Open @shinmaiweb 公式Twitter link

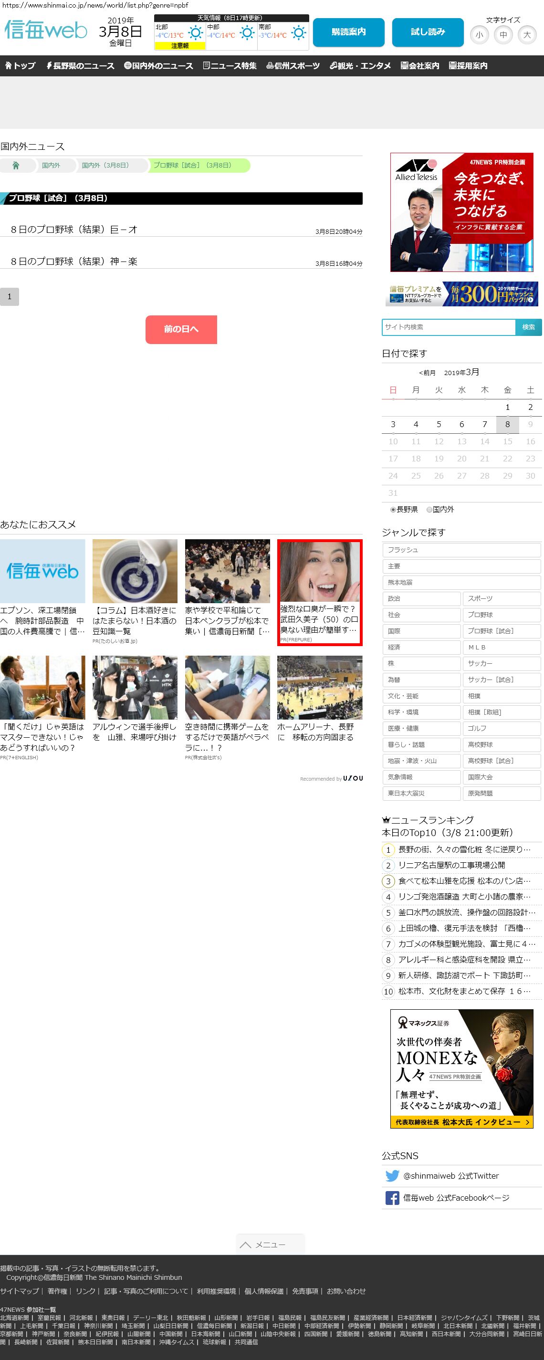451,1176
